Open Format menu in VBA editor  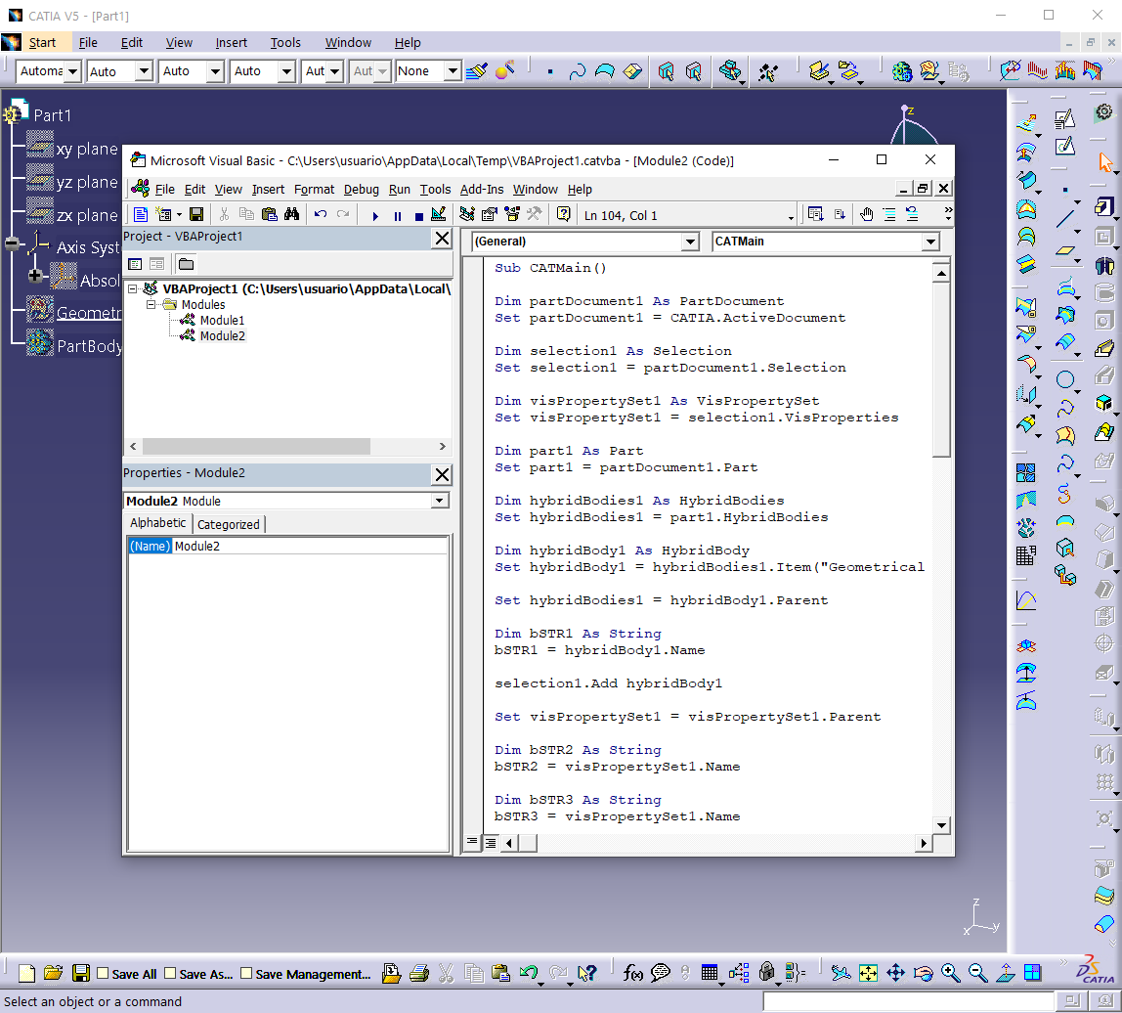coord(314,189)
